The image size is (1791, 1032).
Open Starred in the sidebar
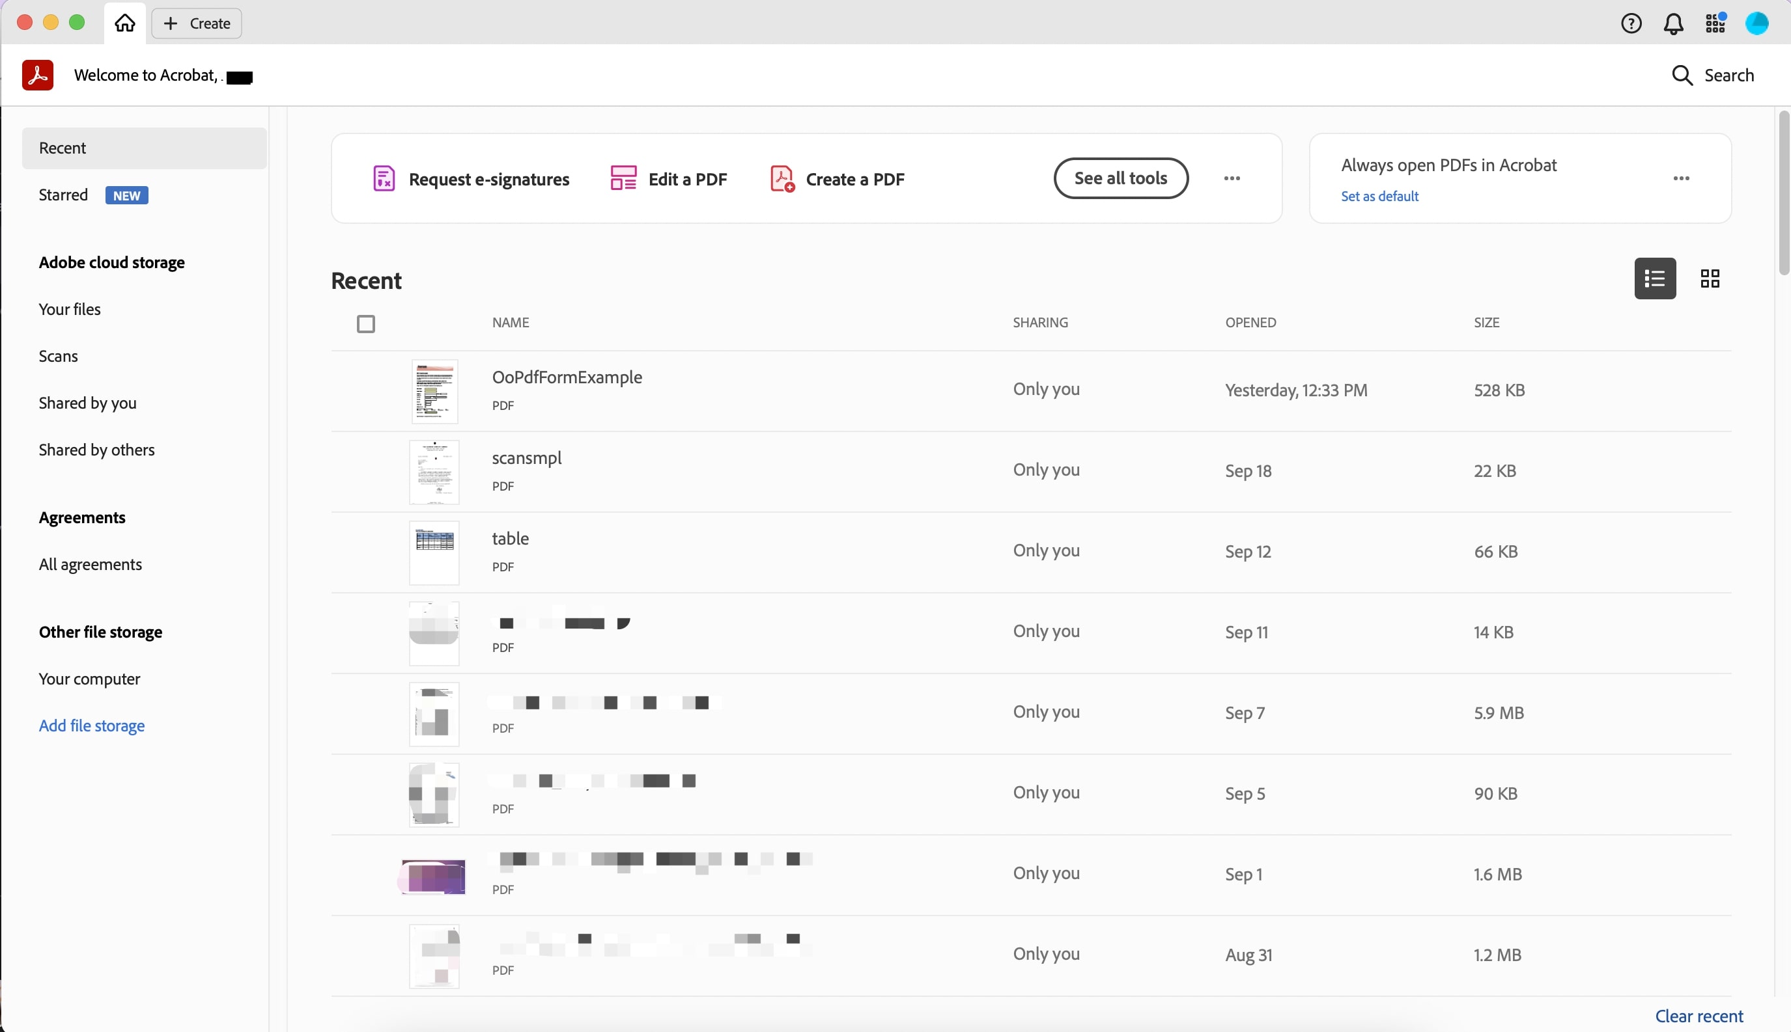[64, 195]
